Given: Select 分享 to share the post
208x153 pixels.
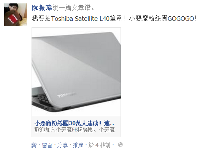Looking at the screenshot, I should (x=62, y=145).
